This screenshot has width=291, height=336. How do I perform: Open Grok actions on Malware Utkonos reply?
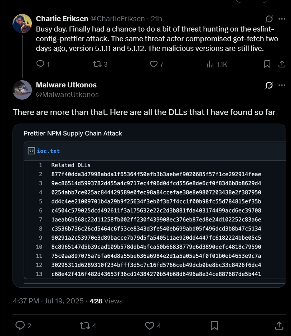point(268,85)
